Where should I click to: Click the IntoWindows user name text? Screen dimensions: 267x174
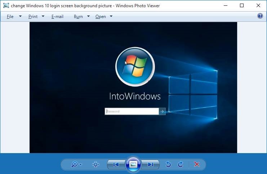135,96
